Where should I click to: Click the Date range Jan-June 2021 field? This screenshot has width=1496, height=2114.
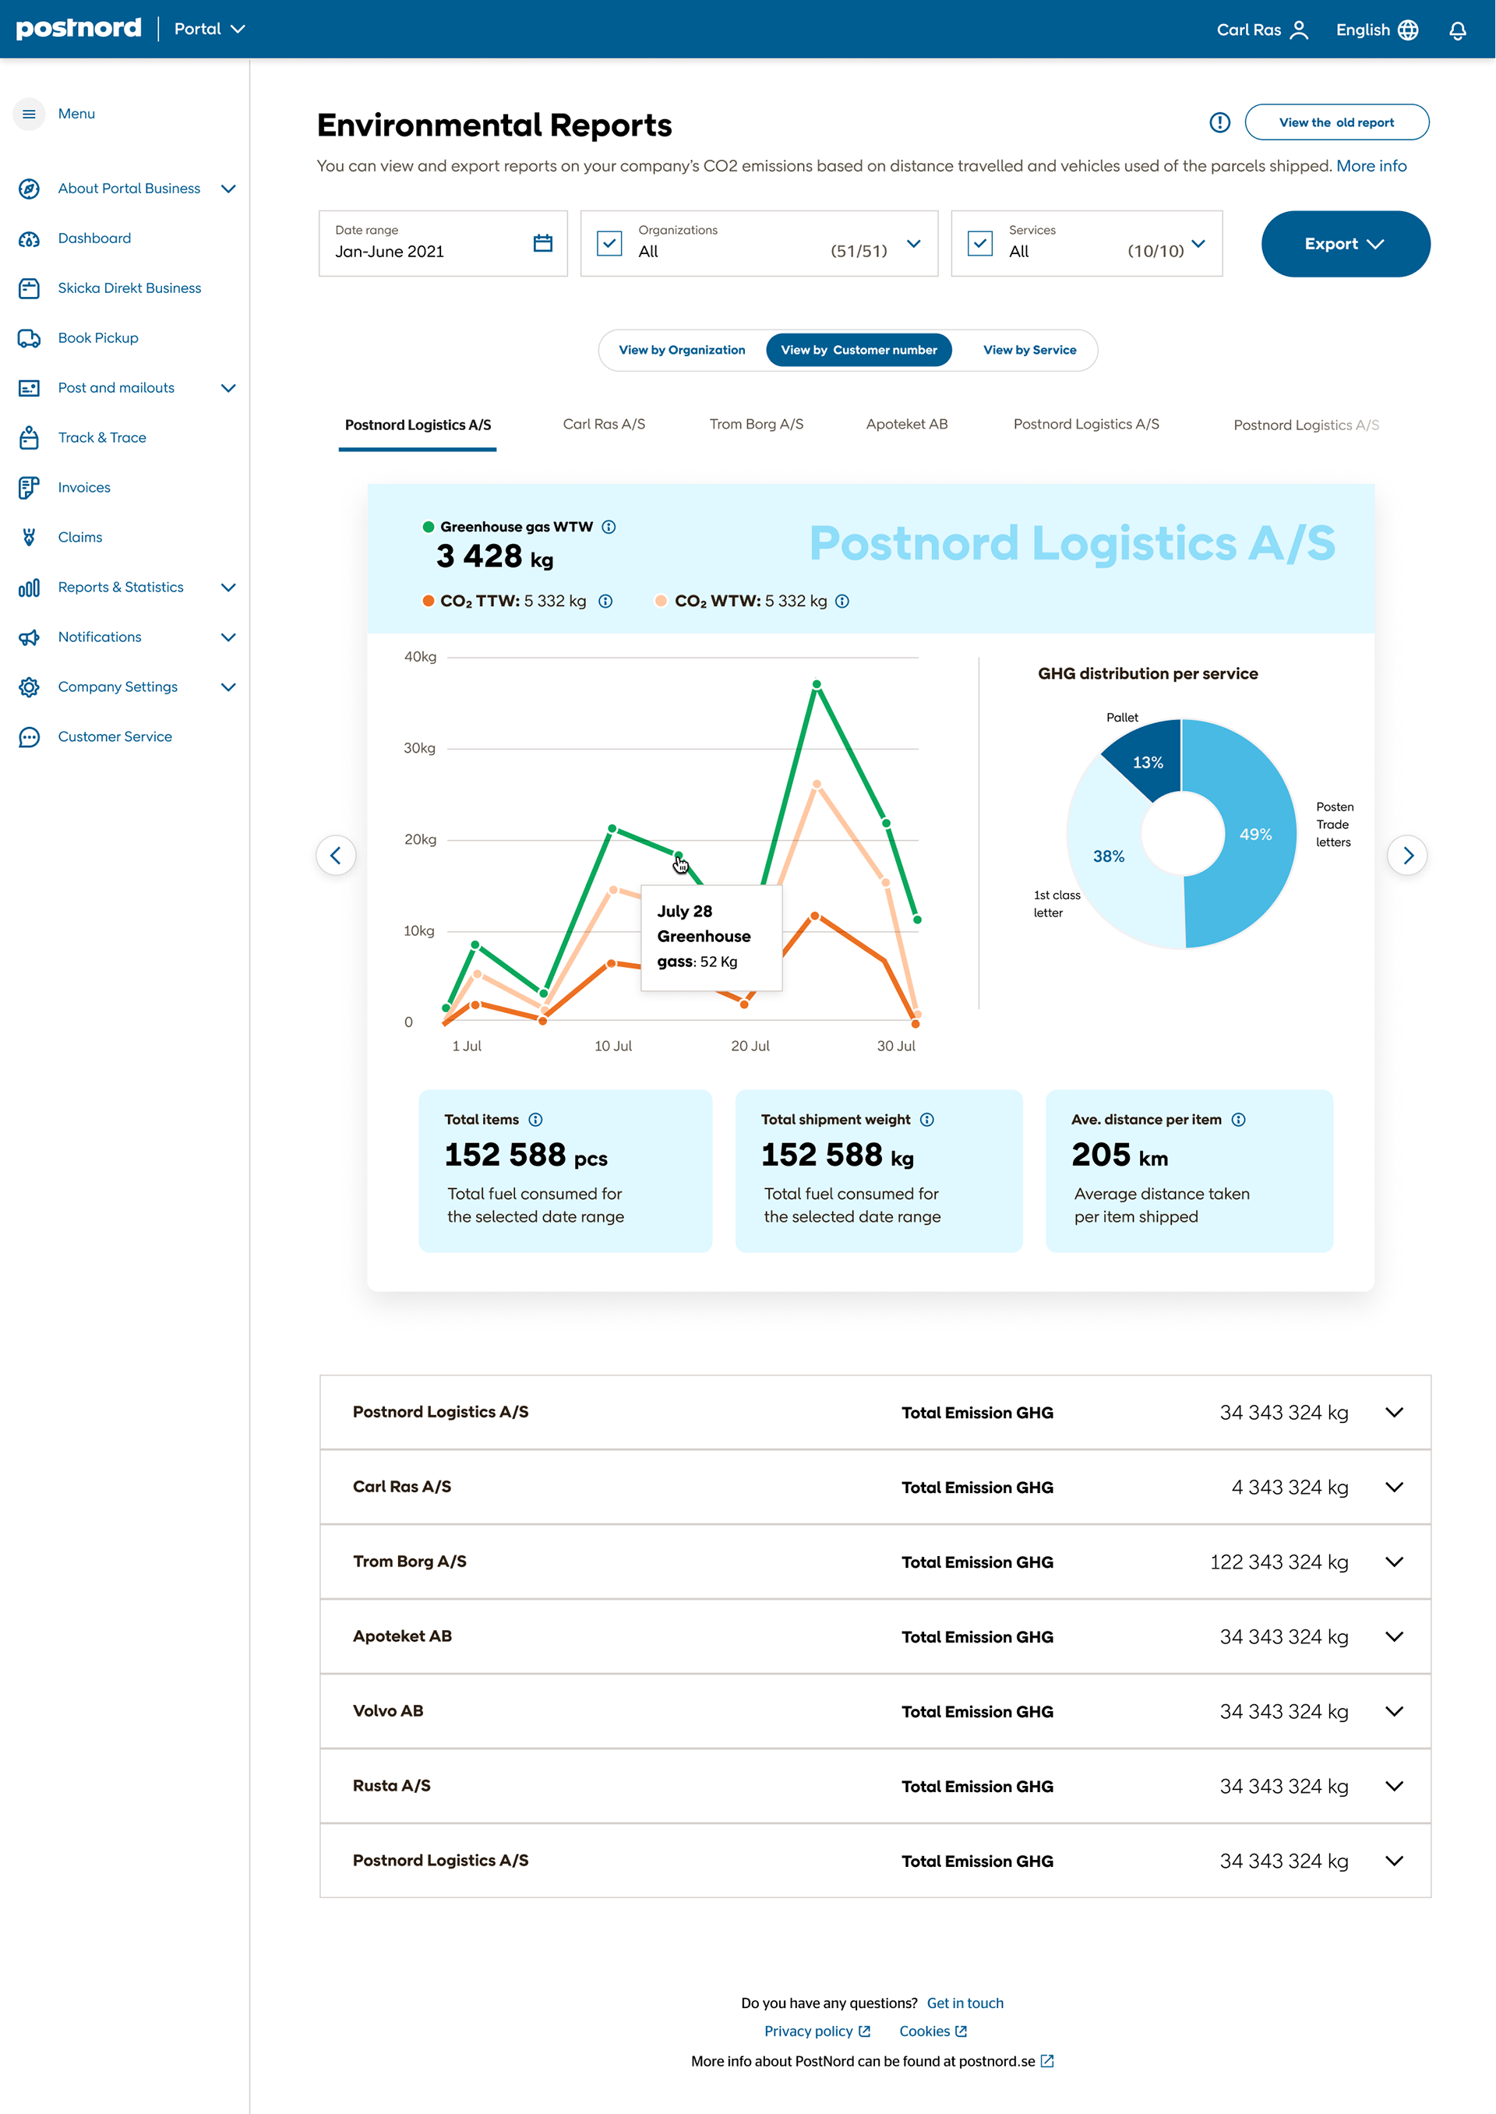pyautogui.click(x=443, y=244)
